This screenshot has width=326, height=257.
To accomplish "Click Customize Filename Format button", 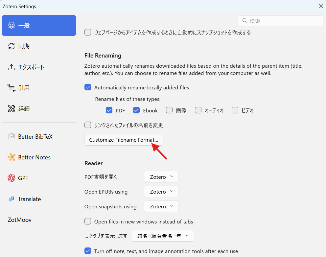I will click(x=124, y=140).
